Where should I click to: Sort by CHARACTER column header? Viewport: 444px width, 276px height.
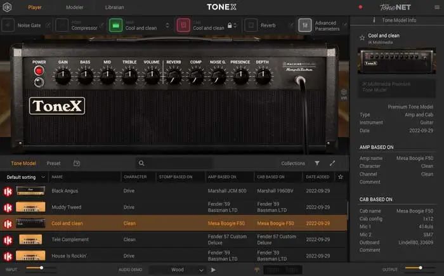pos(135,177)
